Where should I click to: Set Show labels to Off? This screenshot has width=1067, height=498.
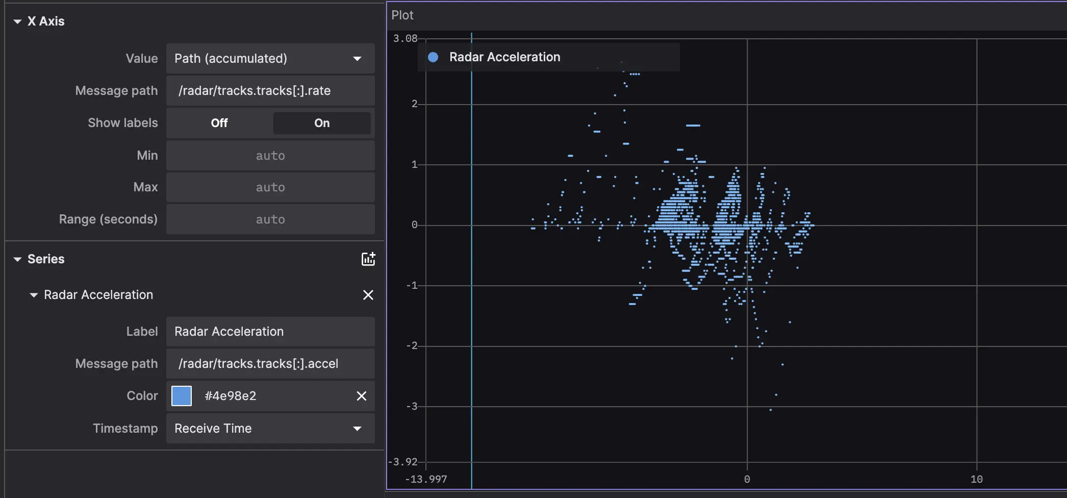point(219,123)
